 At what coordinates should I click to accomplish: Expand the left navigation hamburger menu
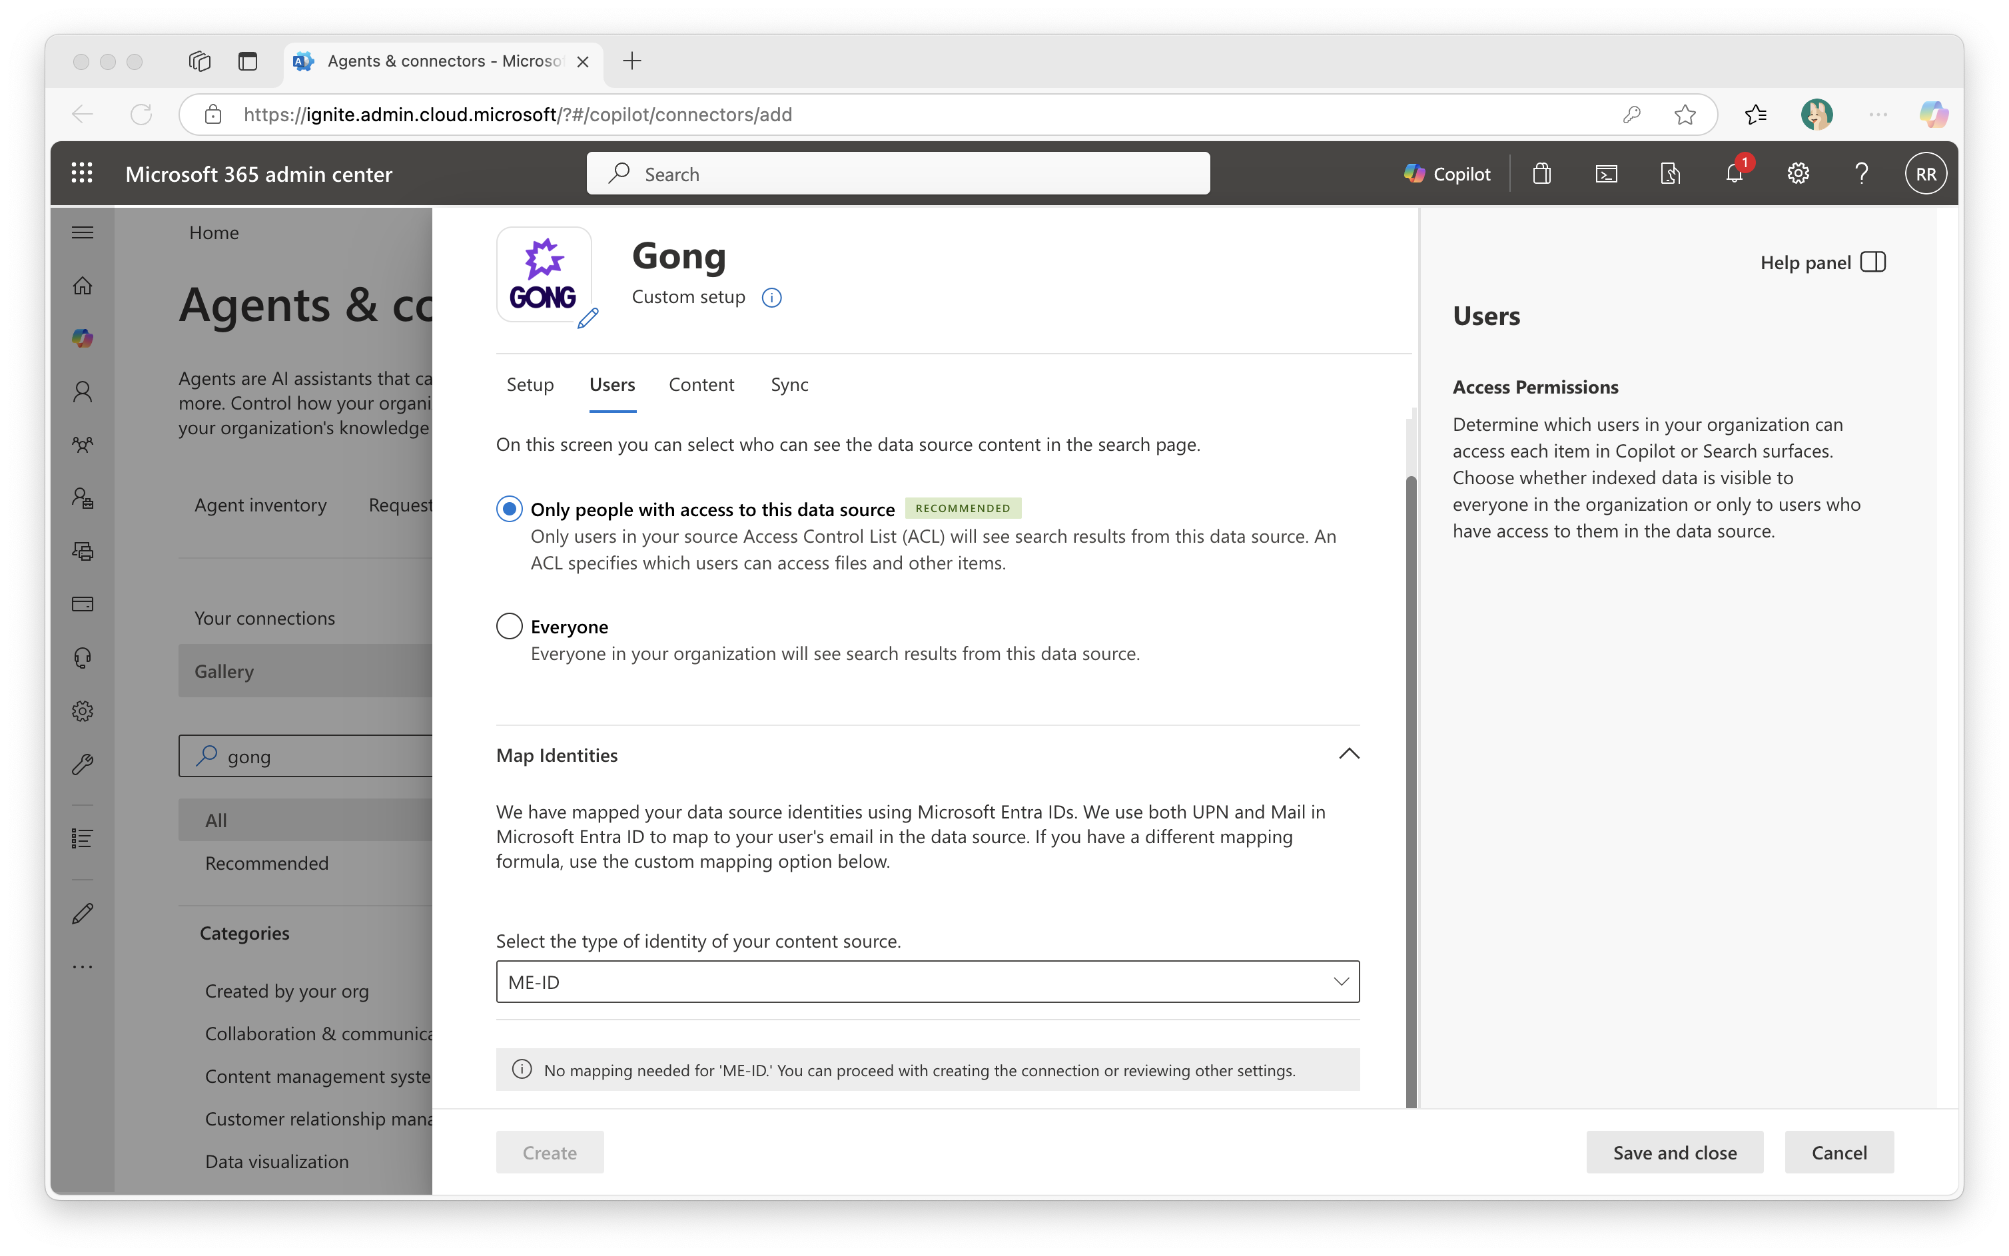82,232
